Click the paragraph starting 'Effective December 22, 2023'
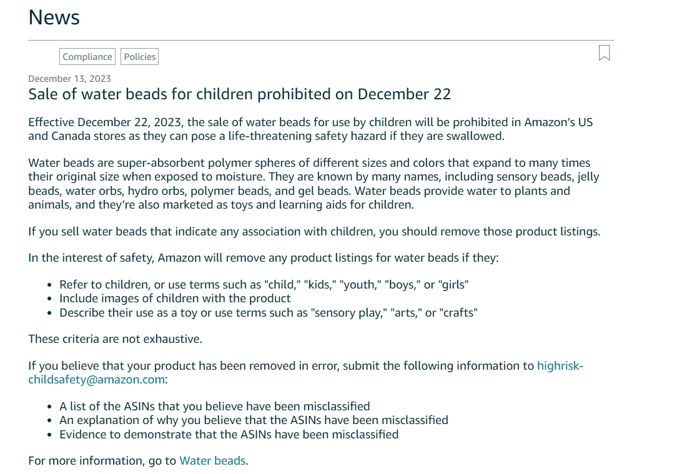This screenshot has height=474, width=677. pos(310,129)
